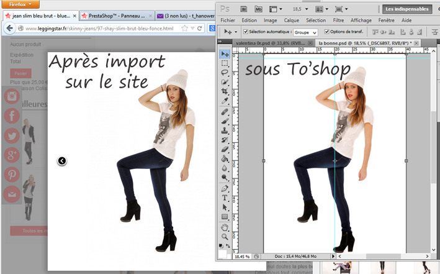This screenshot has width=440, height=274.
Task: Select the Rectangular Marquee tool
Action: click(x=225, y=63)
